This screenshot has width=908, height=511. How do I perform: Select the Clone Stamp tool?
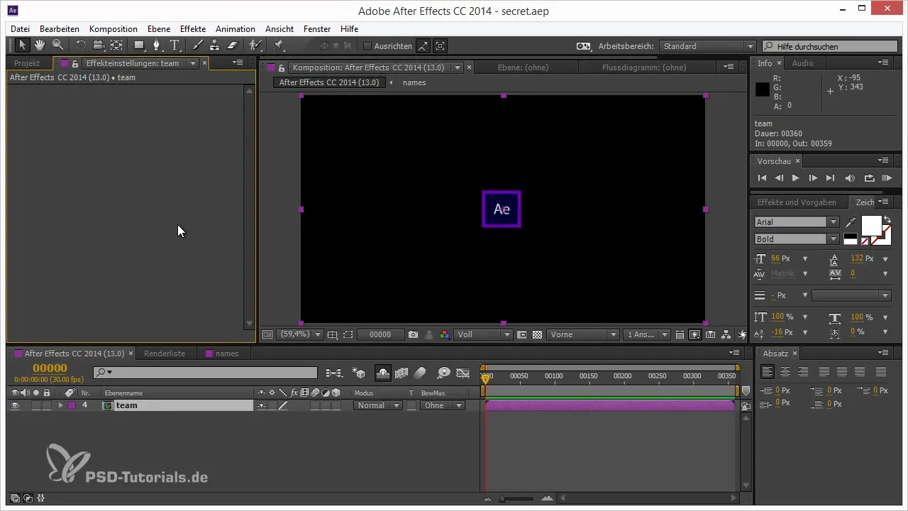[x=215, y=45]
